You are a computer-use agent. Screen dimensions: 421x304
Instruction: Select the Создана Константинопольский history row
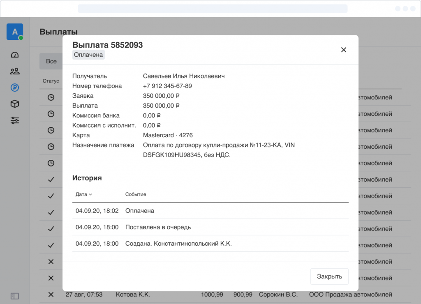click(210, 244)
